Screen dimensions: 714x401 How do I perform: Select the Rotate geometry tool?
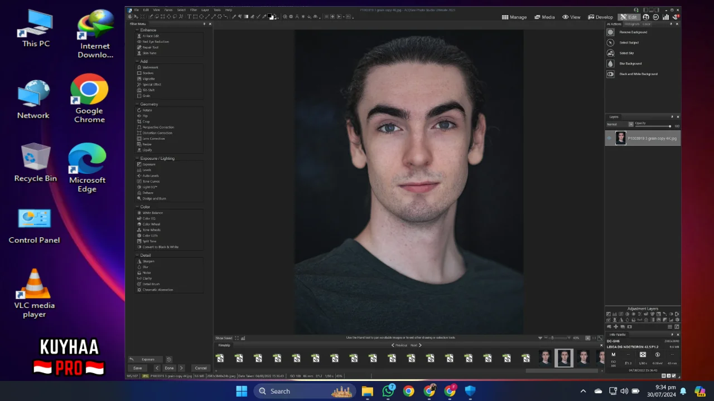pos(147,110)
